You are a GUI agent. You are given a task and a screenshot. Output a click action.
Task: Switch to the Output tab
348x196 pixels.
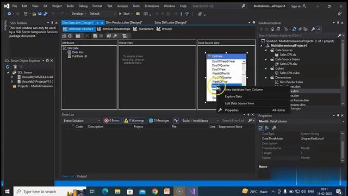pyautogui.click(x=82, y=176)
